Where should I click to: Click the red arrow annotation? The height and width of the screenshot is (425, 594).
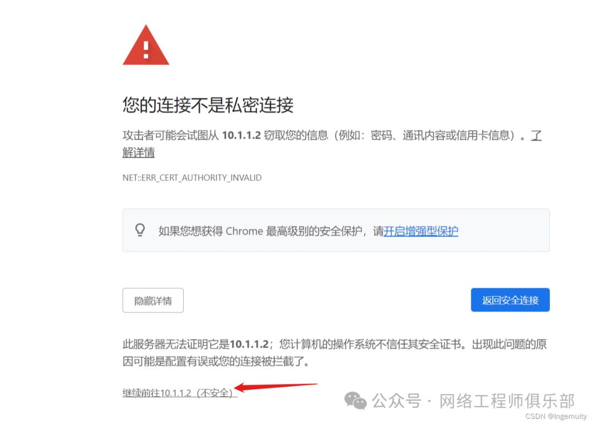[276, 387]
